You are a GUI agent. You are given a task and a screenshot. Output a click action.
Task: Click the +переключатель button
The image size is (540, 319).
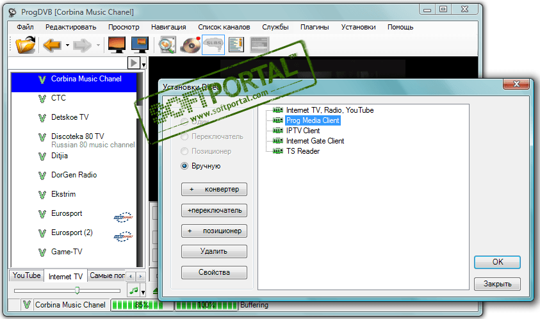pyautogui.click(x=214, y=211)
